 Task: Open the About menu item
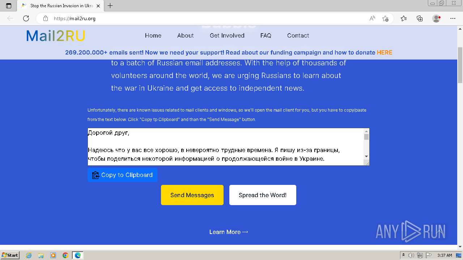[x=186, y=35]
